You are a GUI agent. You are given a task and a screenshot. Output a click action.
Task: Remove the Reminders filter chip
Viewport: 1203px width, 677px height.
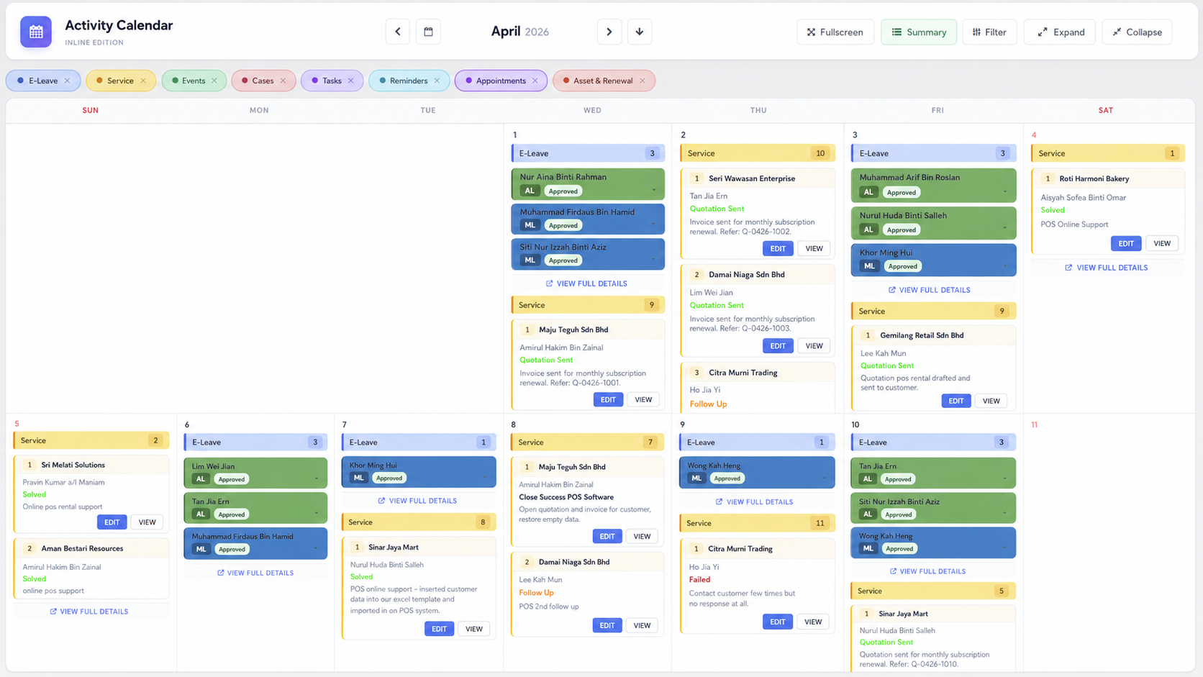437,81
